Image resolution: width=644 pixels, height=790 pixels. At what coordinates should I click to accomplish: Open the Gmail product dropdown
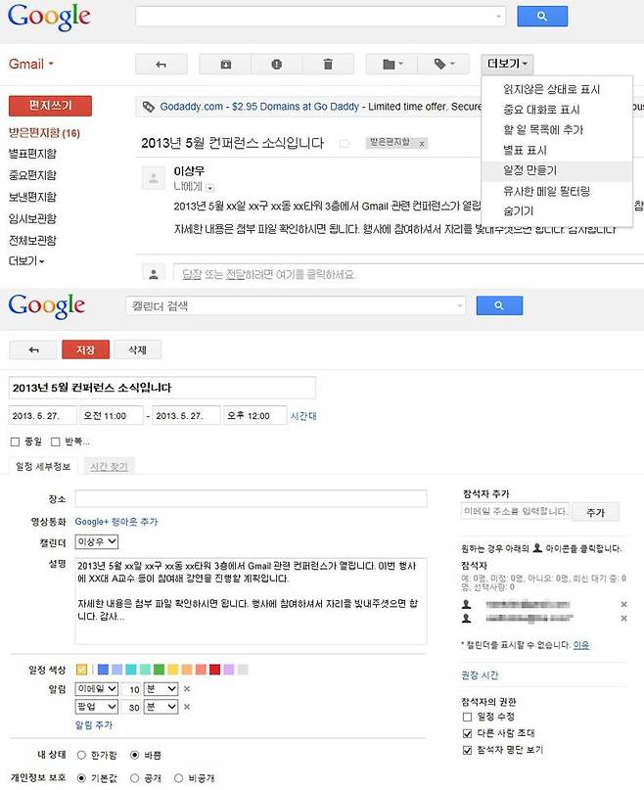coord(31,65)
